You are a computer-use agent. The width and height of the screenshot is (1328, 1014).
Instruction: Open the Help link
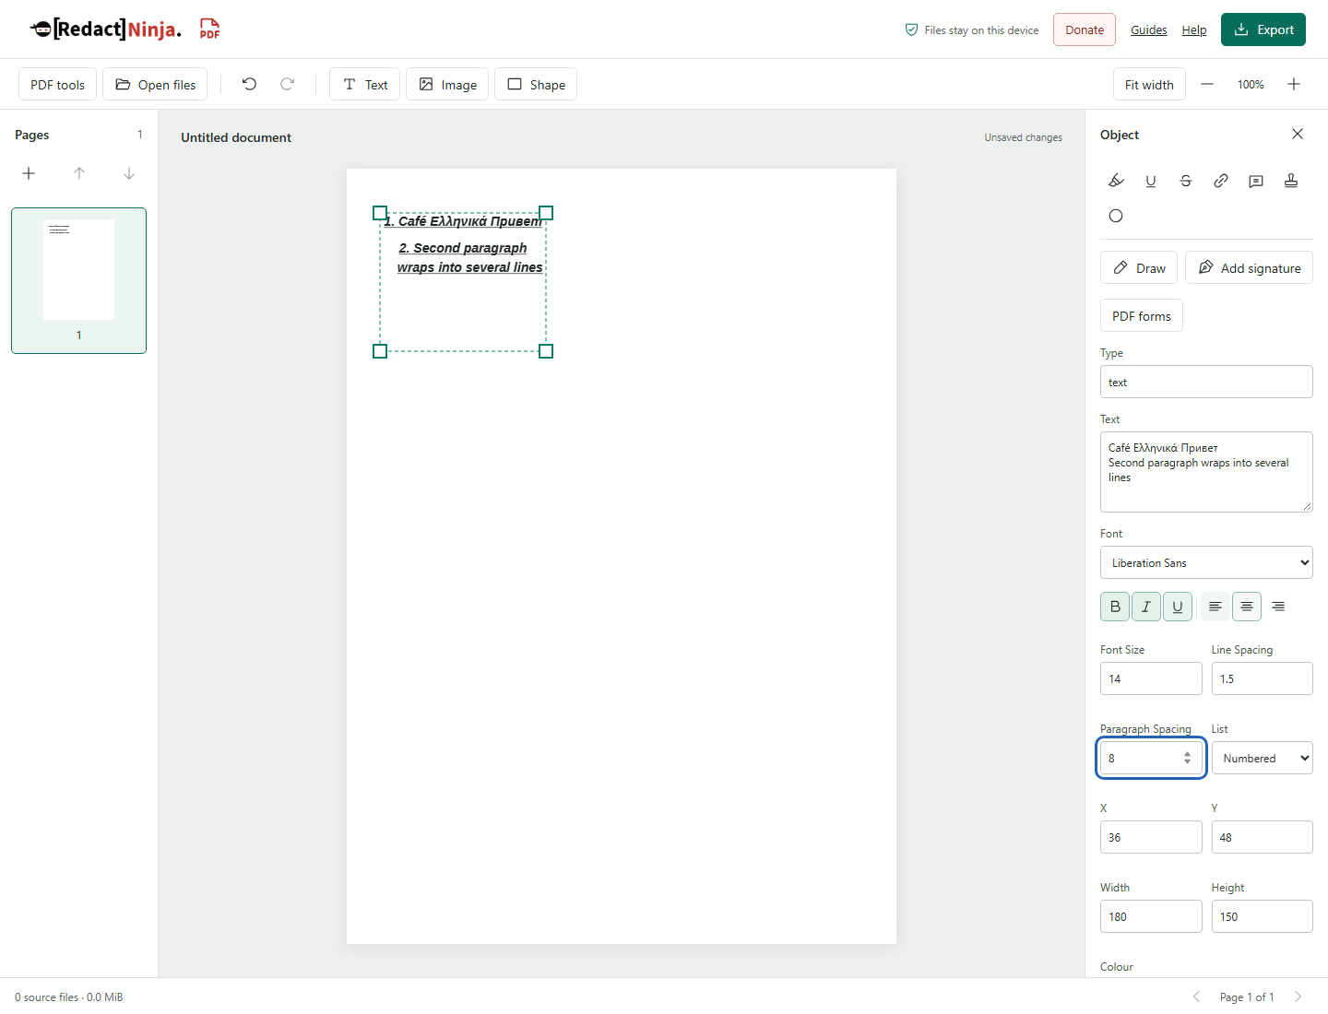1194,29
